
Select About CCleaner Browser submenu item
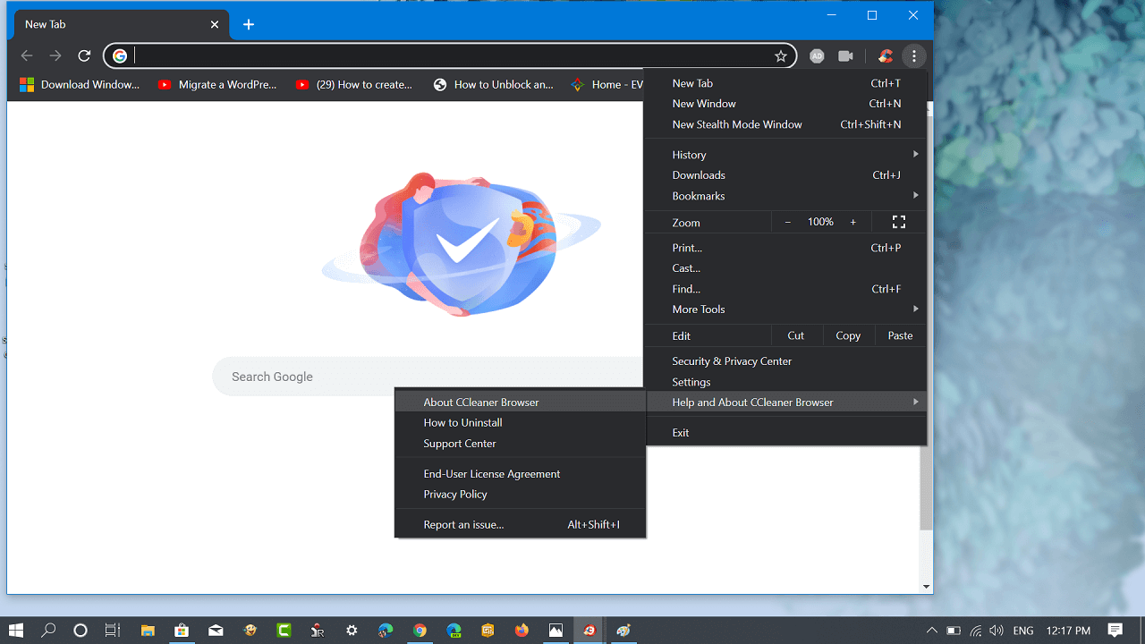pos(521,402)
